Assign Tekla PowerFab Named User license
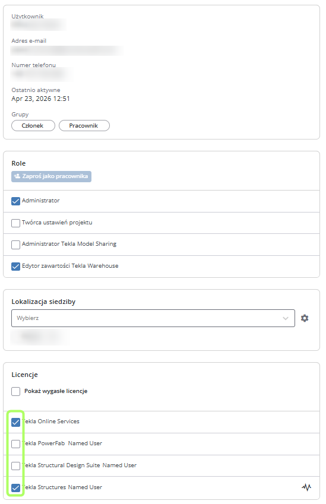326x504 pixels. coord(16,443)
